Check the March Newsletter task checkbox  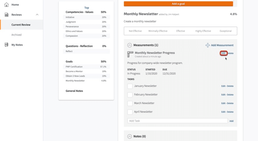tap(130, 103)
